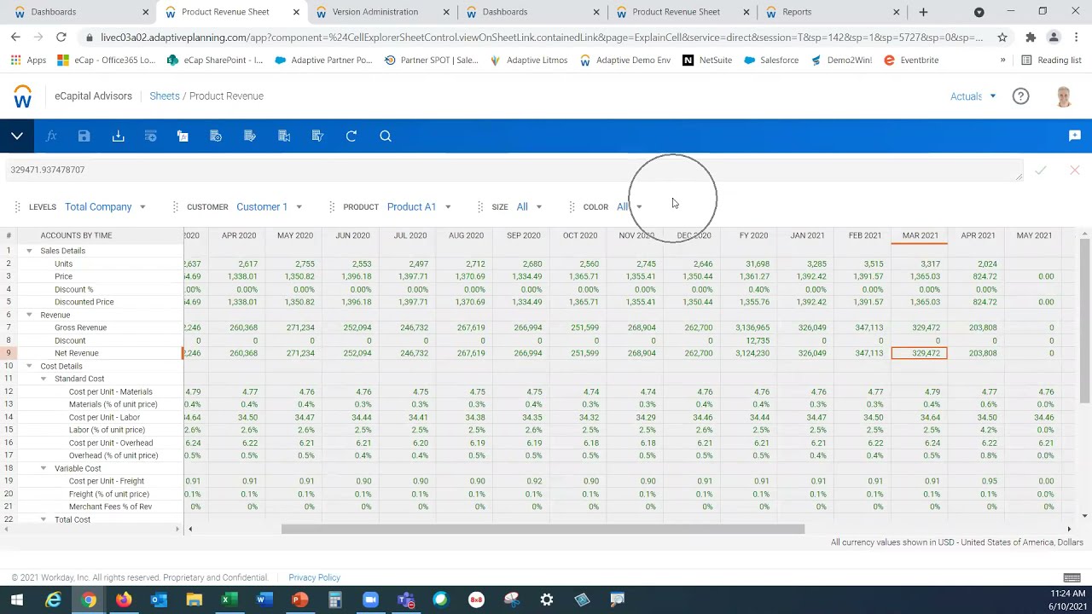1092x614 pixels.
Task: Open the Reading list
Action: pos(1051,61)
